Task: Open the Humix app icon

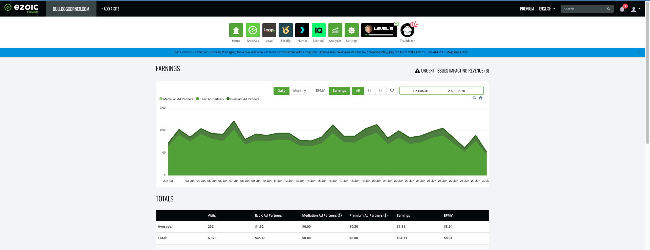Action: pos(302,30)
